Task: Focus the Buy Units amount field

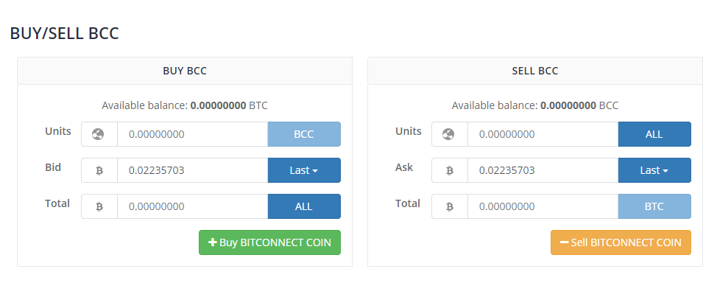Action: click(193, 134)
